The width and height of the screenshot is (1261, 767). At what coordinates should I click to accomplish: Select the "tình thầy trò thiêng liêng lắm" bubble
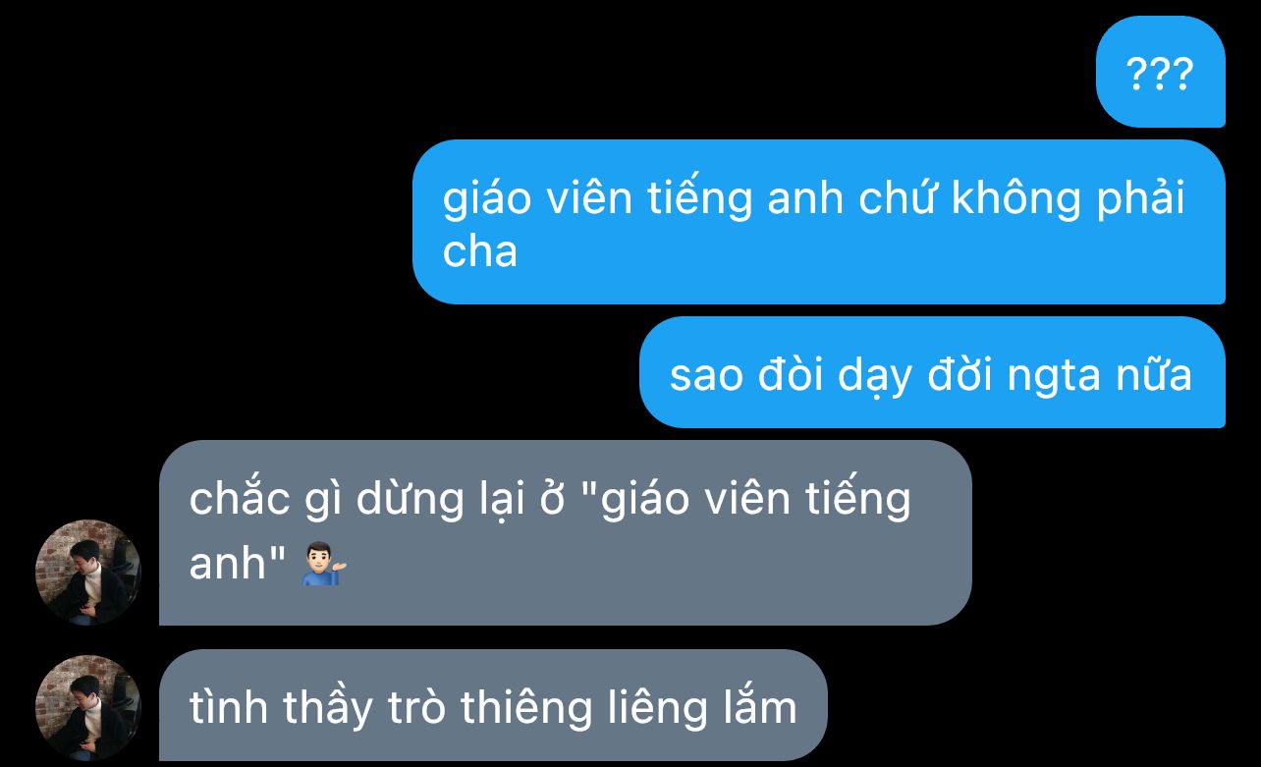(x=493, y=705)
